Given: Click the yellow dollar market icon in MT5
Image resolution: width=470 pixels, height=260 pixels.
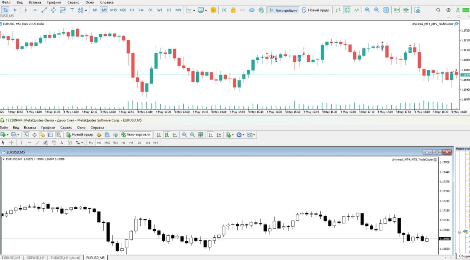Looking at the screenshot, I should [x=213, y=10].
